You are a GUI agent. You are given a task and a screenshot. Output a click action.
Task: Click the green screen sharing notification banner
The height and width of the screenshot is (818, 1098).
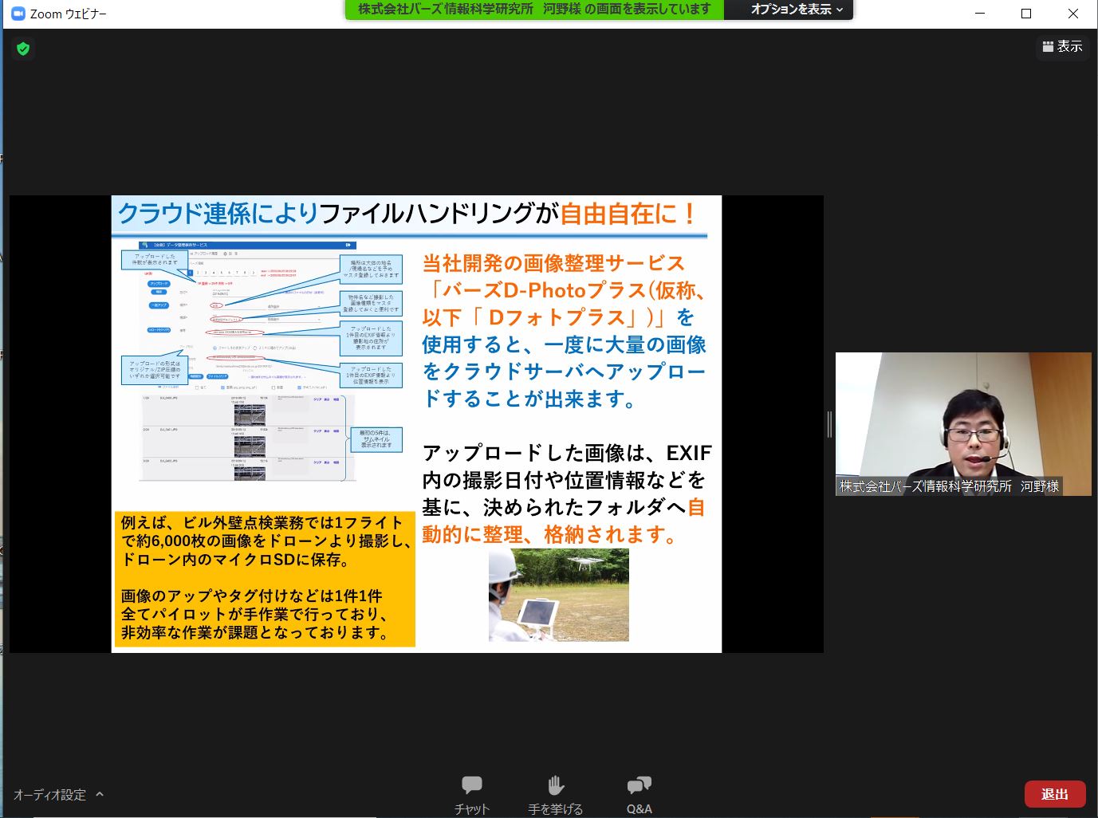click(x=534, y=10)
